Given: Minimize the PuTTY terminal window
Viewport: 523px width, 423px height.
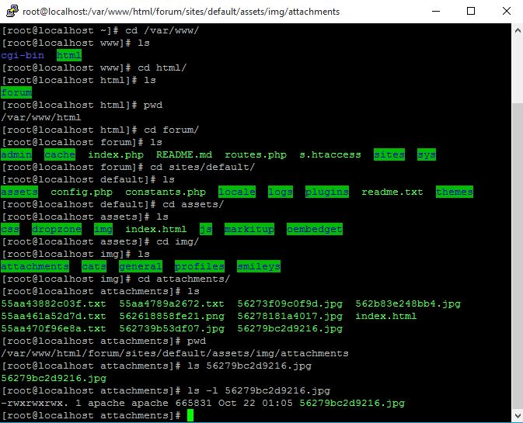Looking at the screenshot, I should [x=436, y=11].
